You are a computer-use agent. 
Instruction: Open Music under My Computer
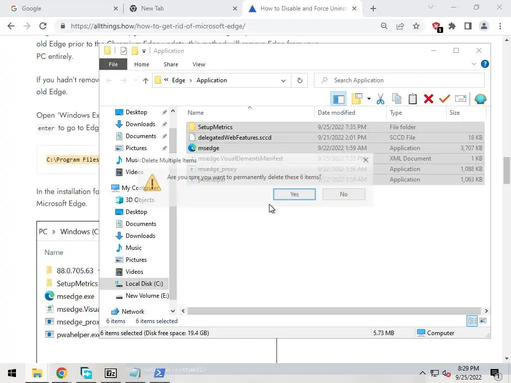(x=134, y=248)
